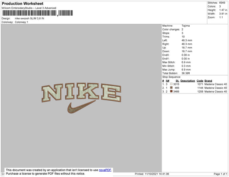Click the 'Colorway 1' value
Viewport: 229px width, 177px height.
[x=21, y=22]
